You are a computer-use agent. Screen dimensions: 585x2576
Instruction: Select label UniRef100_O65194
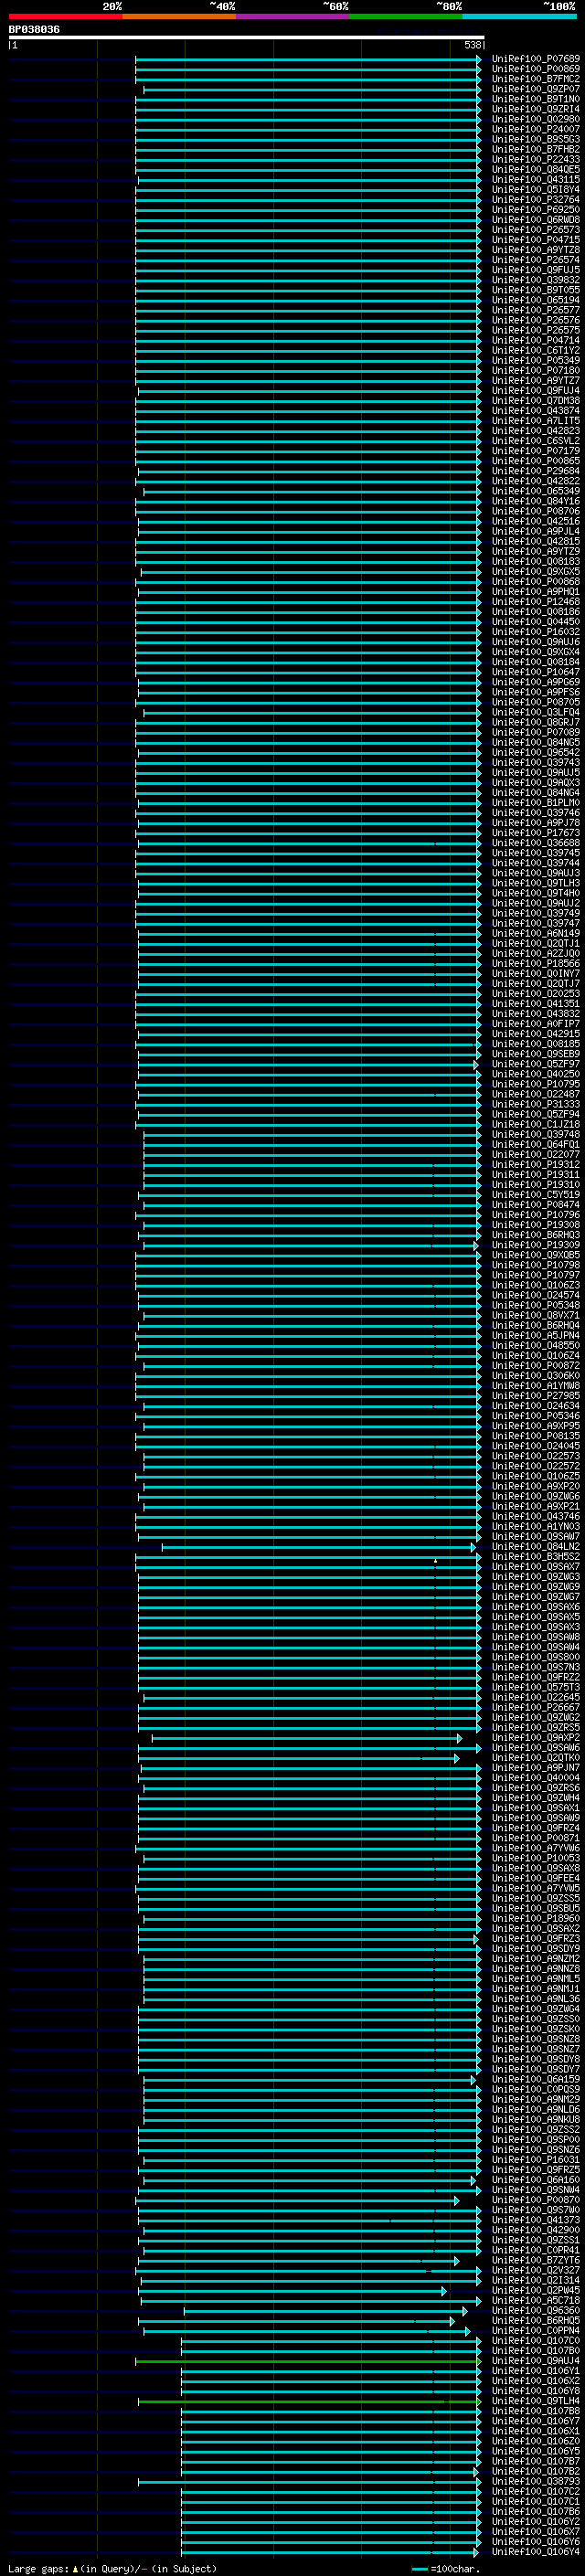point(536,300)
